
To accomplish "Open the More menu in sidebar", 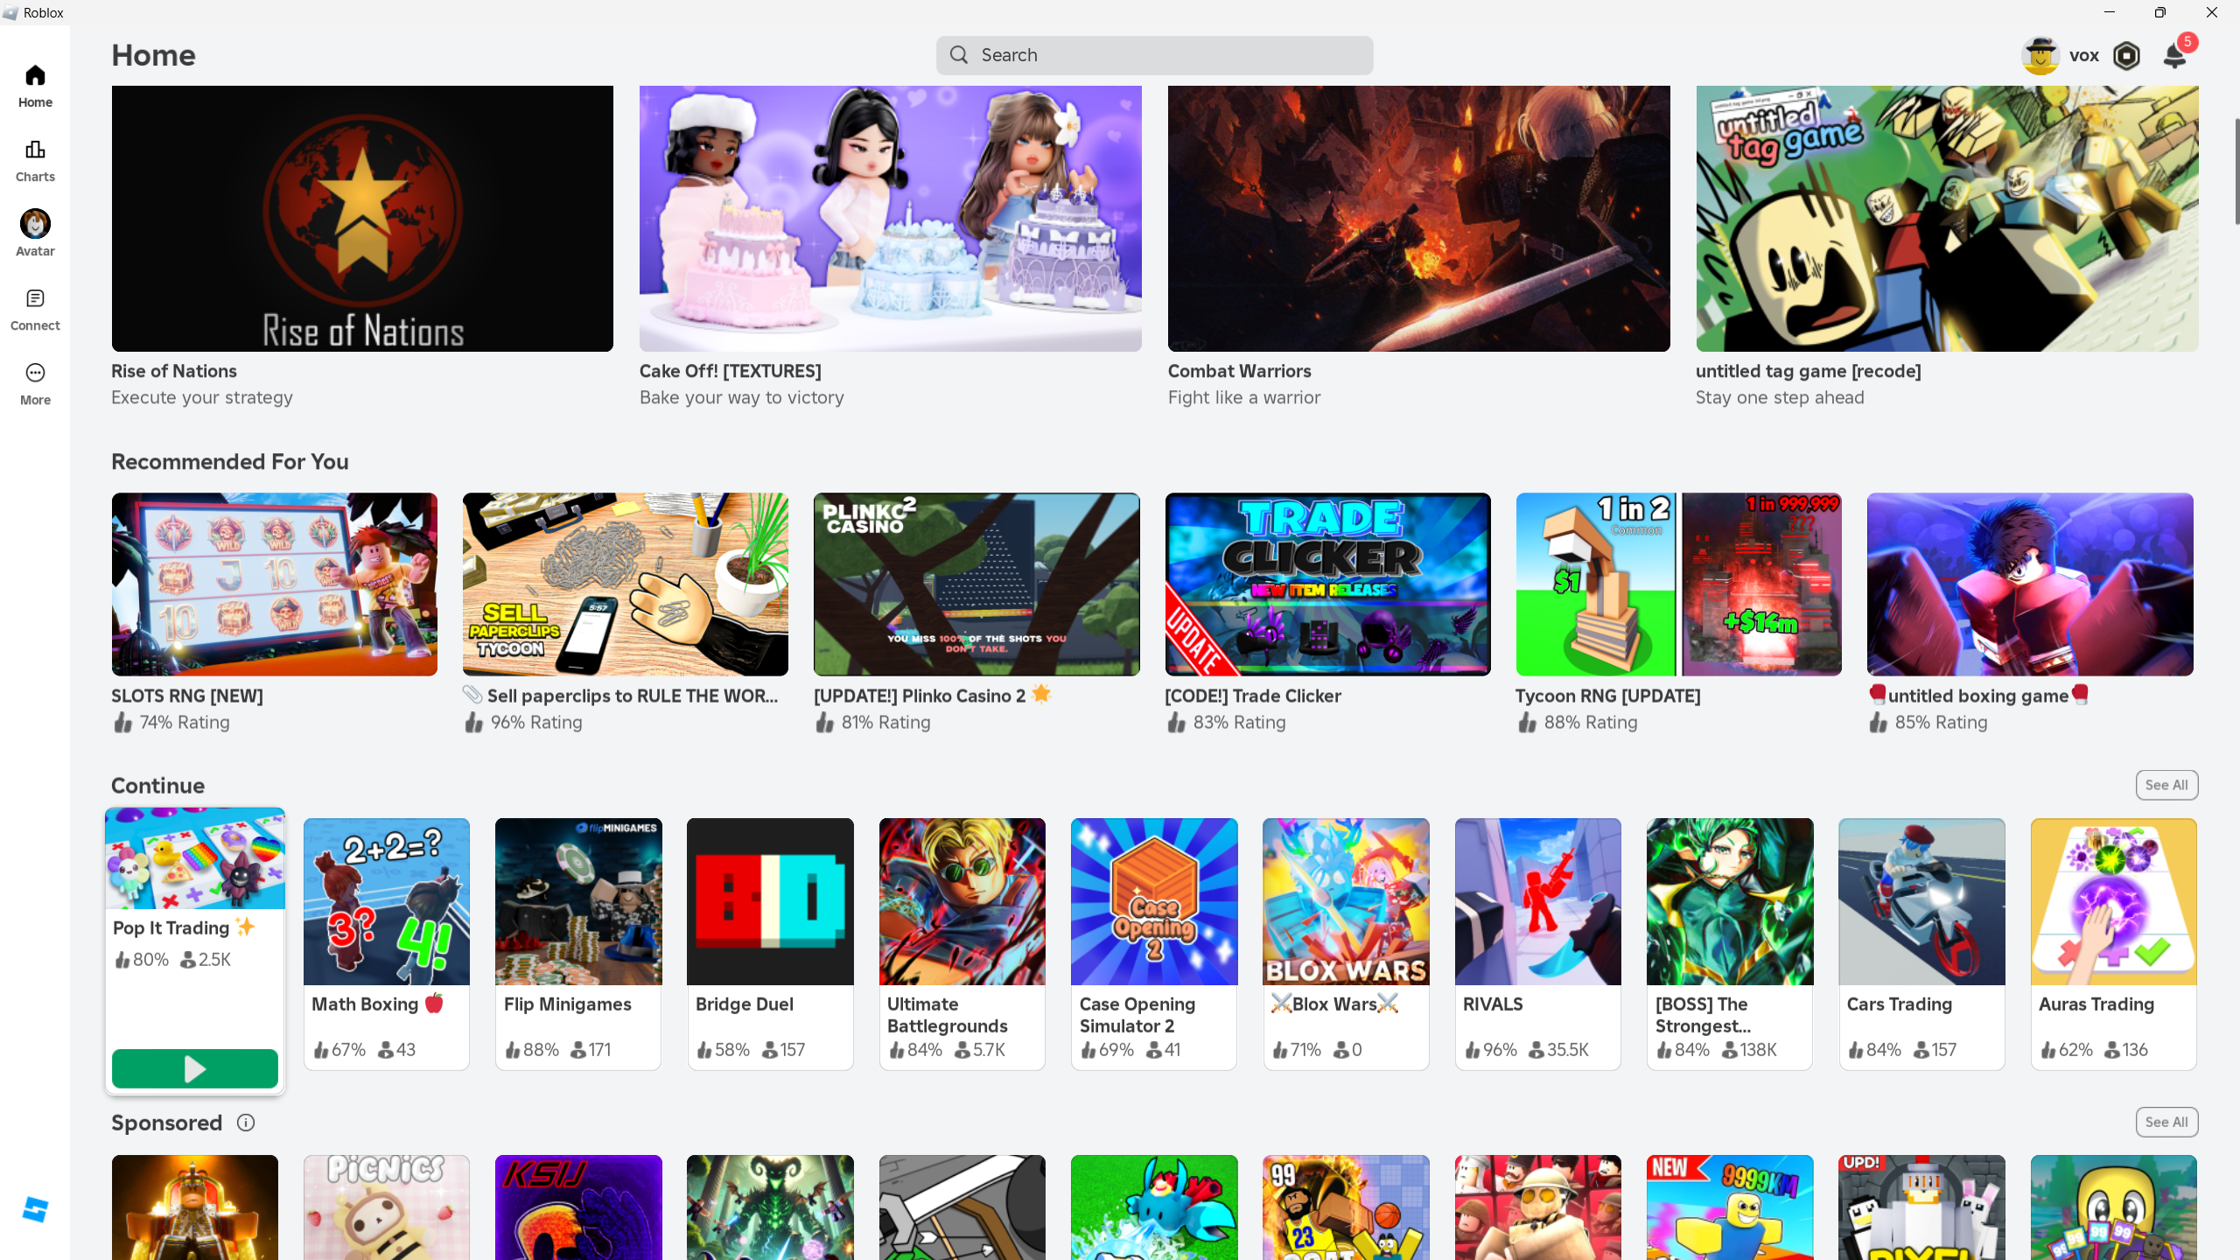I will [35, 384].
